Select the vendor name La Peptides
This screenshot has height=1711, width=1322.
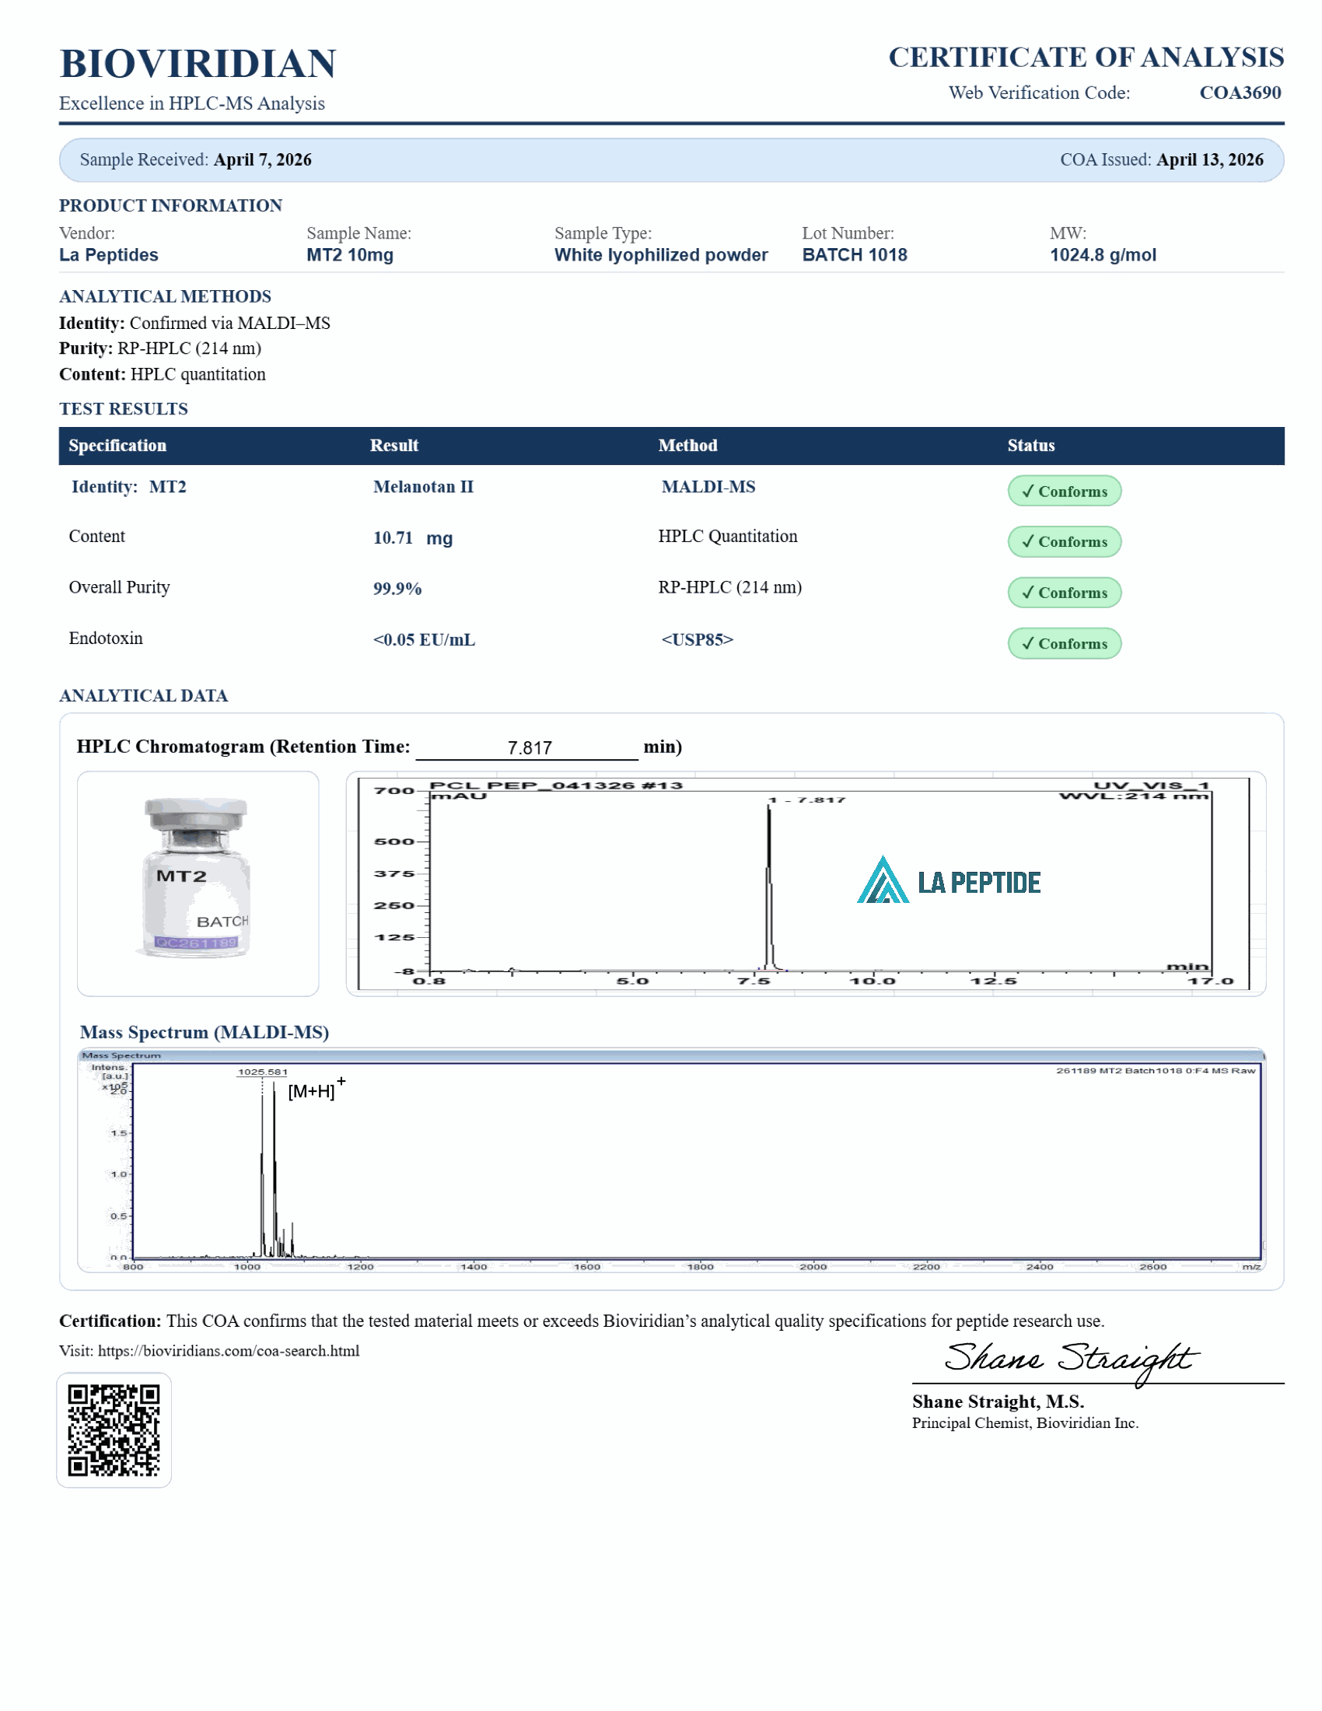pos(109,254)
